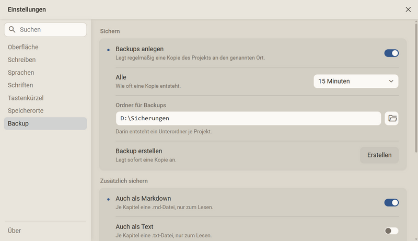Click the blue dot beside Backups anlegen
Image resolution: width=418 pixels, height=241 pixels.
(108, 50)
